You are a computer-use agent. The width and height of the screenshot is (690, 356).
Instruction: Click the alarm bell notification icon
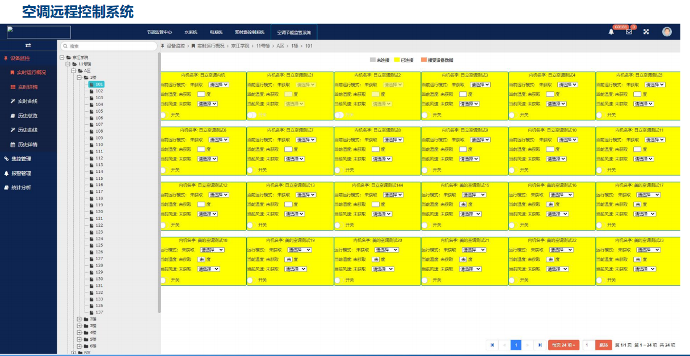[611, 32]
